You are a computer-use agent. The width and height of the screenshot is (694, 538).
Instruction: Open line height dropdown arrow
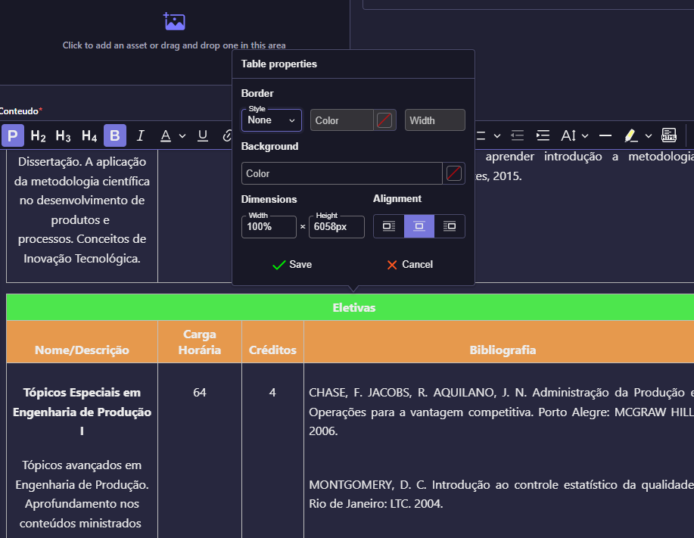click(585, 136)
